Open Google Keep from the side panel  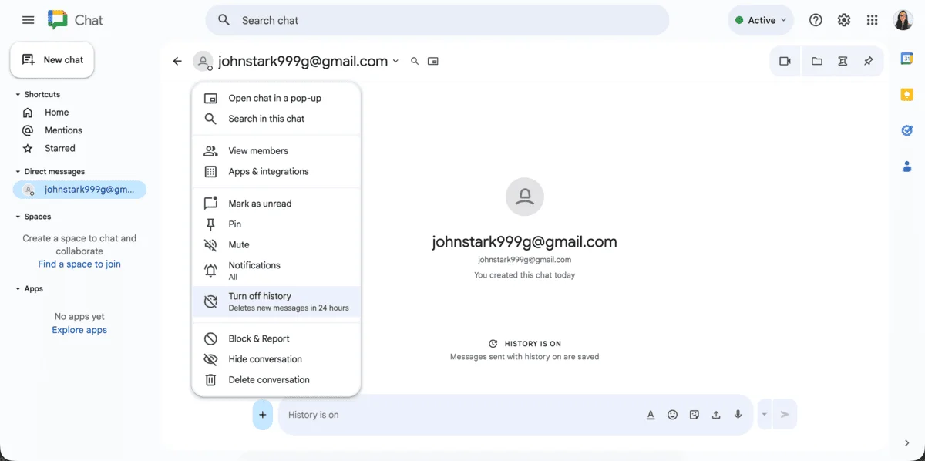906,94
